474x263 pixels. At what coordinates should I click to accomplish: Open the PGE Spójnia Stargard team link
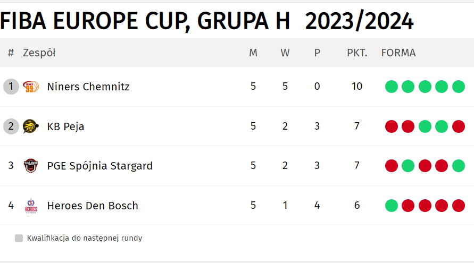click(100, 166)
